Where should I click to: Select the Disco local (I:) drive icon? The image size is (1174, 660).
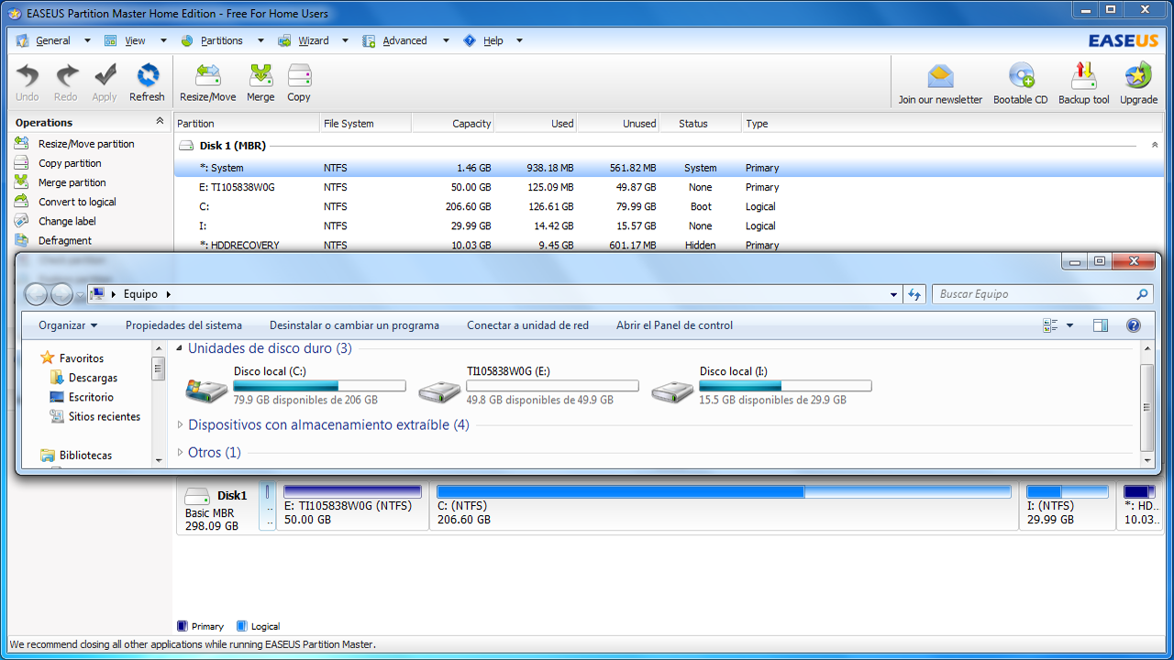pos(672,390)
